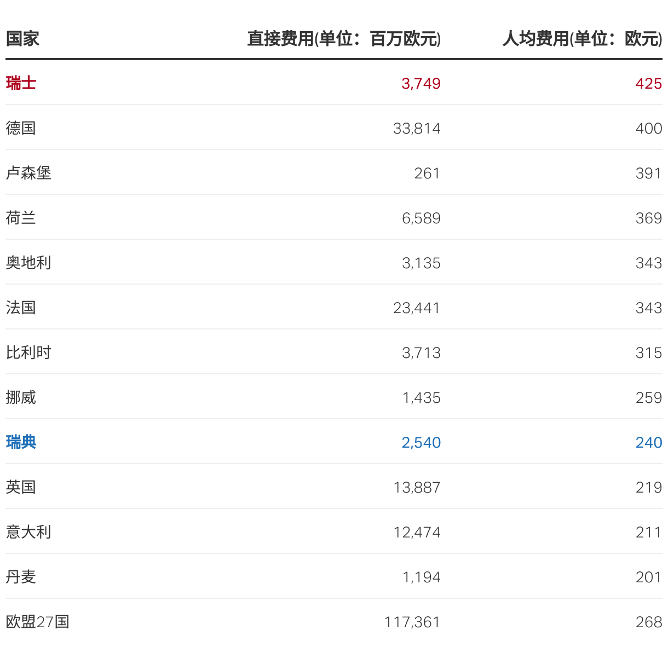
Task: Select the 德国 row label
Action: click(x=21, y=128)
